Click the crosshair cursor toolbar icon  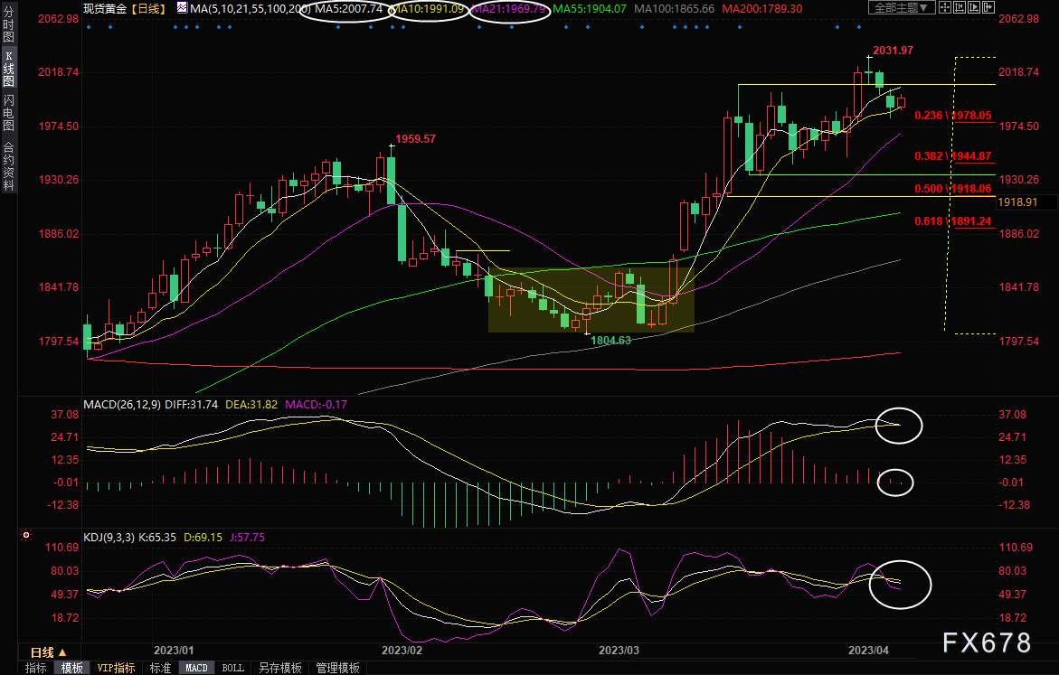coord(944,8)
